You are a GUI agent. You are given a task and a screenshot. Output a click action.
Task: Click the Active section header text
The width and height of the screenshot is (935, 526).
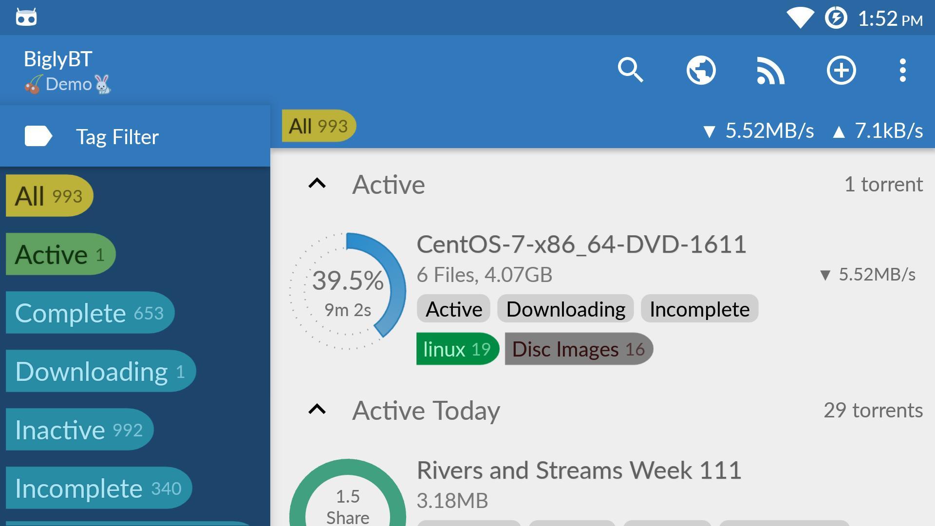(x=389, y=185)
